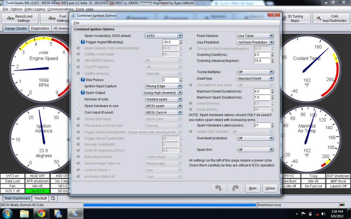The width and height of the screenshot is (351, 219).
Task: Switch to TheStuff dashboard tab
Action: pyautogui.click(x=40, y=198)
